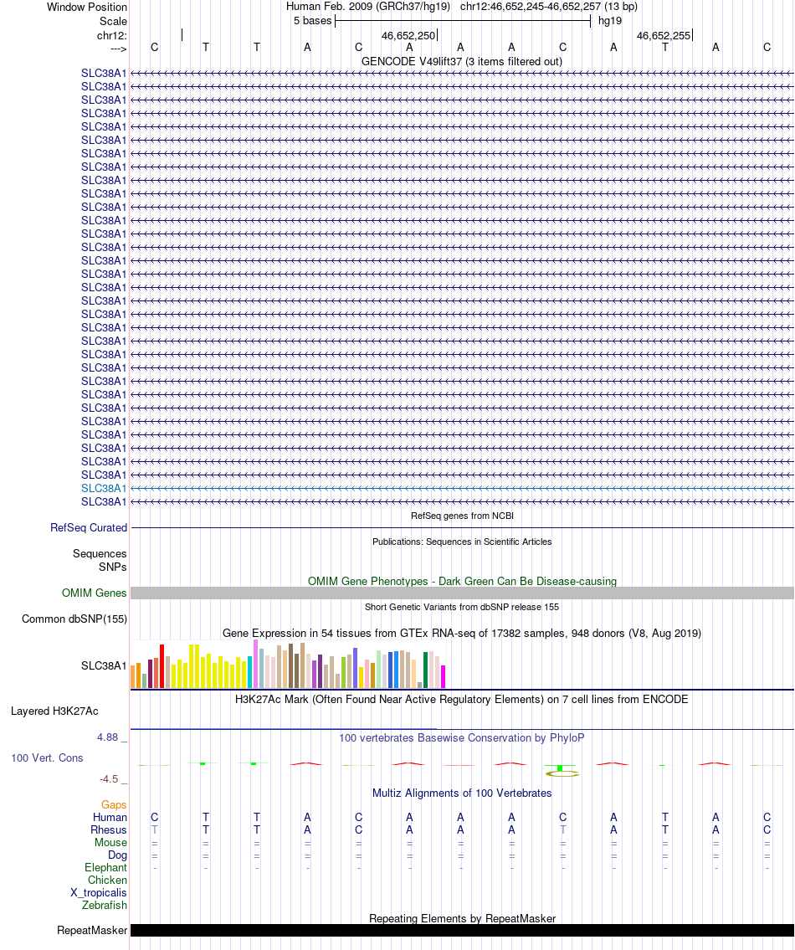The height and width of the screenshot is (950, 795).
Task: Click 'Multiz Alignments of 100 Vertebrates' title
Action: (462, 793)
